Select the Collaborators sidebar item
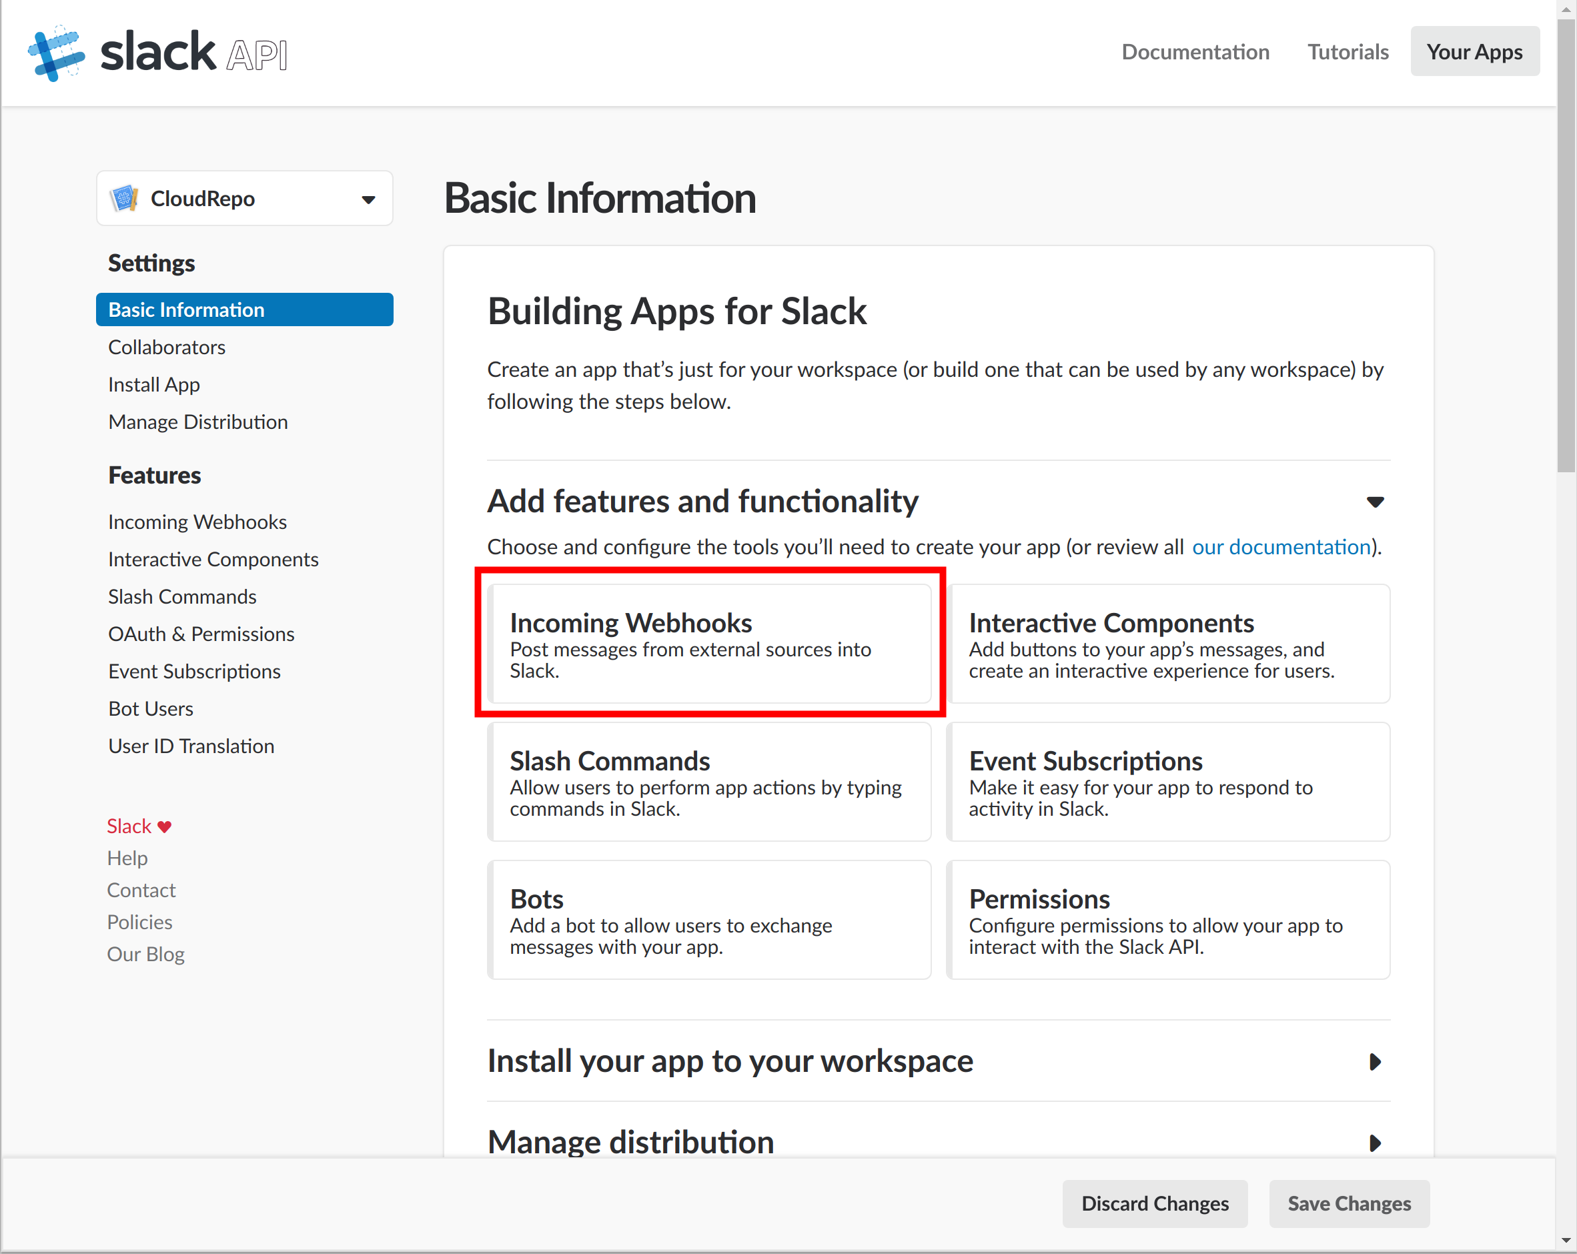Viewport: 1577px width, 1254px height. pos(166,347)
